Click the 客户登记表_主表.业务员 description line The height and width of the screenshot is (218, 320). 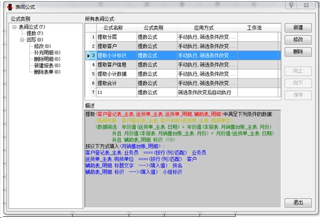(x=146, y=153)
